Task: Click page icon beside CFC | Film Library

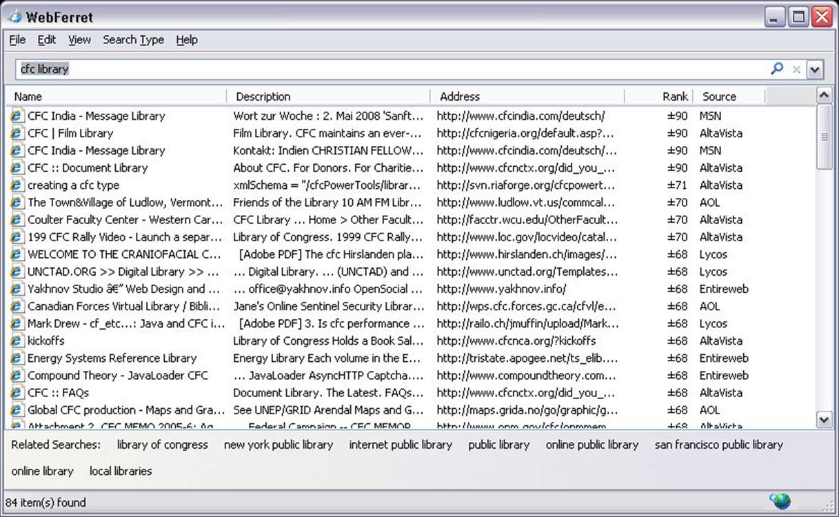Action: (x=17, y=133)
